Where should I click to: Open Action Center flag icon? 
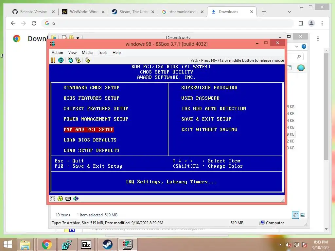(x=304, y=245)
